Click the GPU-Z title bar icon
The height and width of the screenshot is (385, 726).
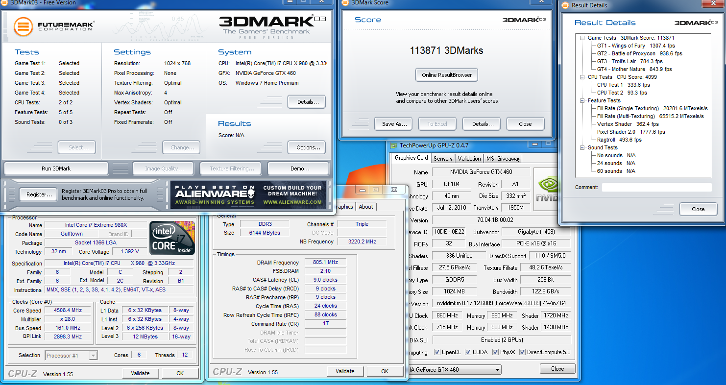(x=394, y=145)
